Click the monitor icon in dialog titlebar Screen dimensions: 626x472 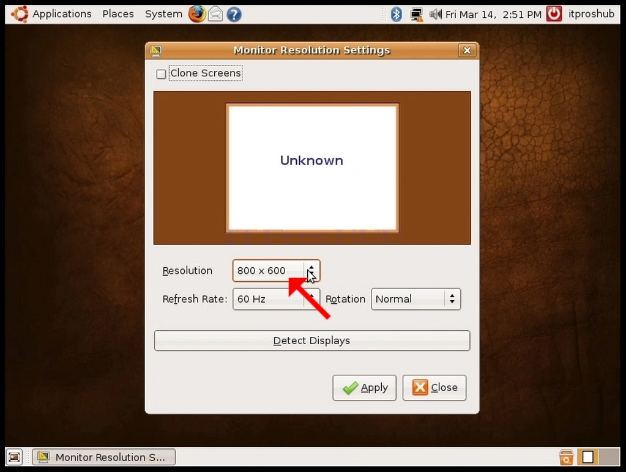click(155, 50)
